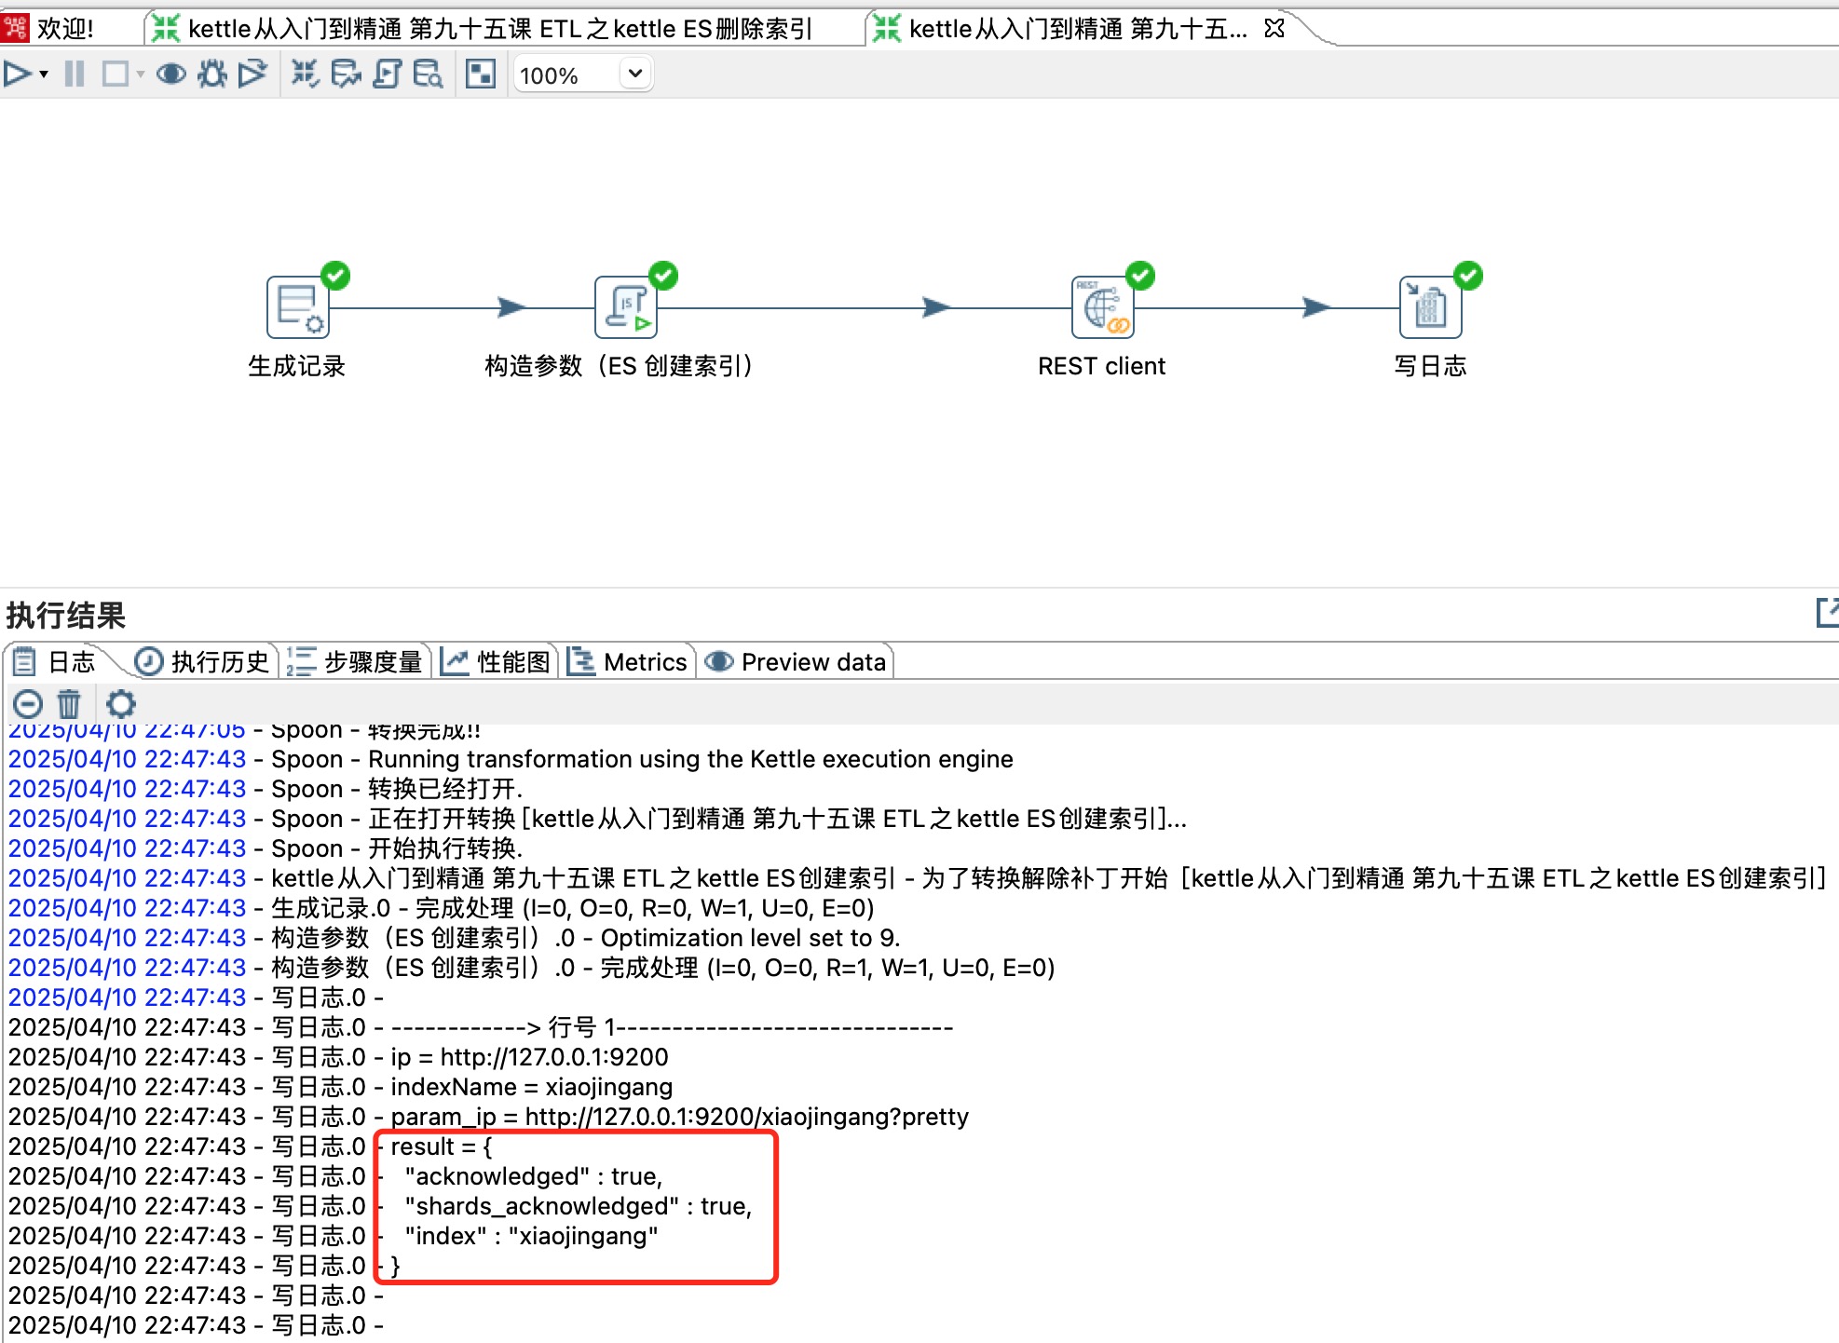The width and height of the screenshot is (1839, 1343).
Task: Clear the log with trash icon
Action: tap(69, 704)
